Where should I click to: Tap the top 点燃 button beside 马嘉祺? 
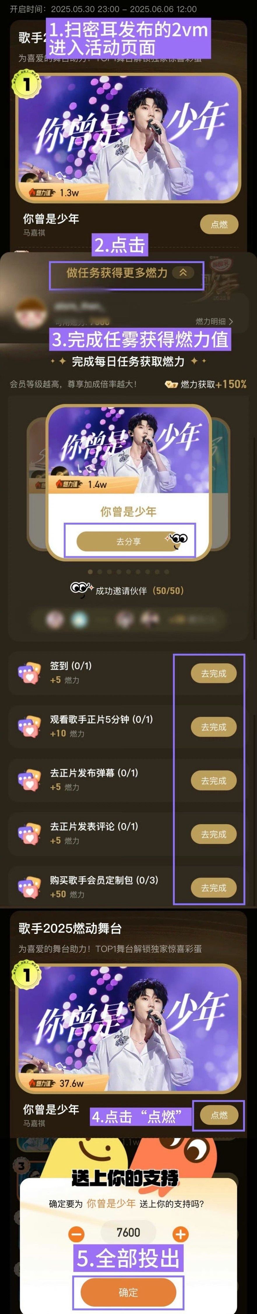coord(219,224)
